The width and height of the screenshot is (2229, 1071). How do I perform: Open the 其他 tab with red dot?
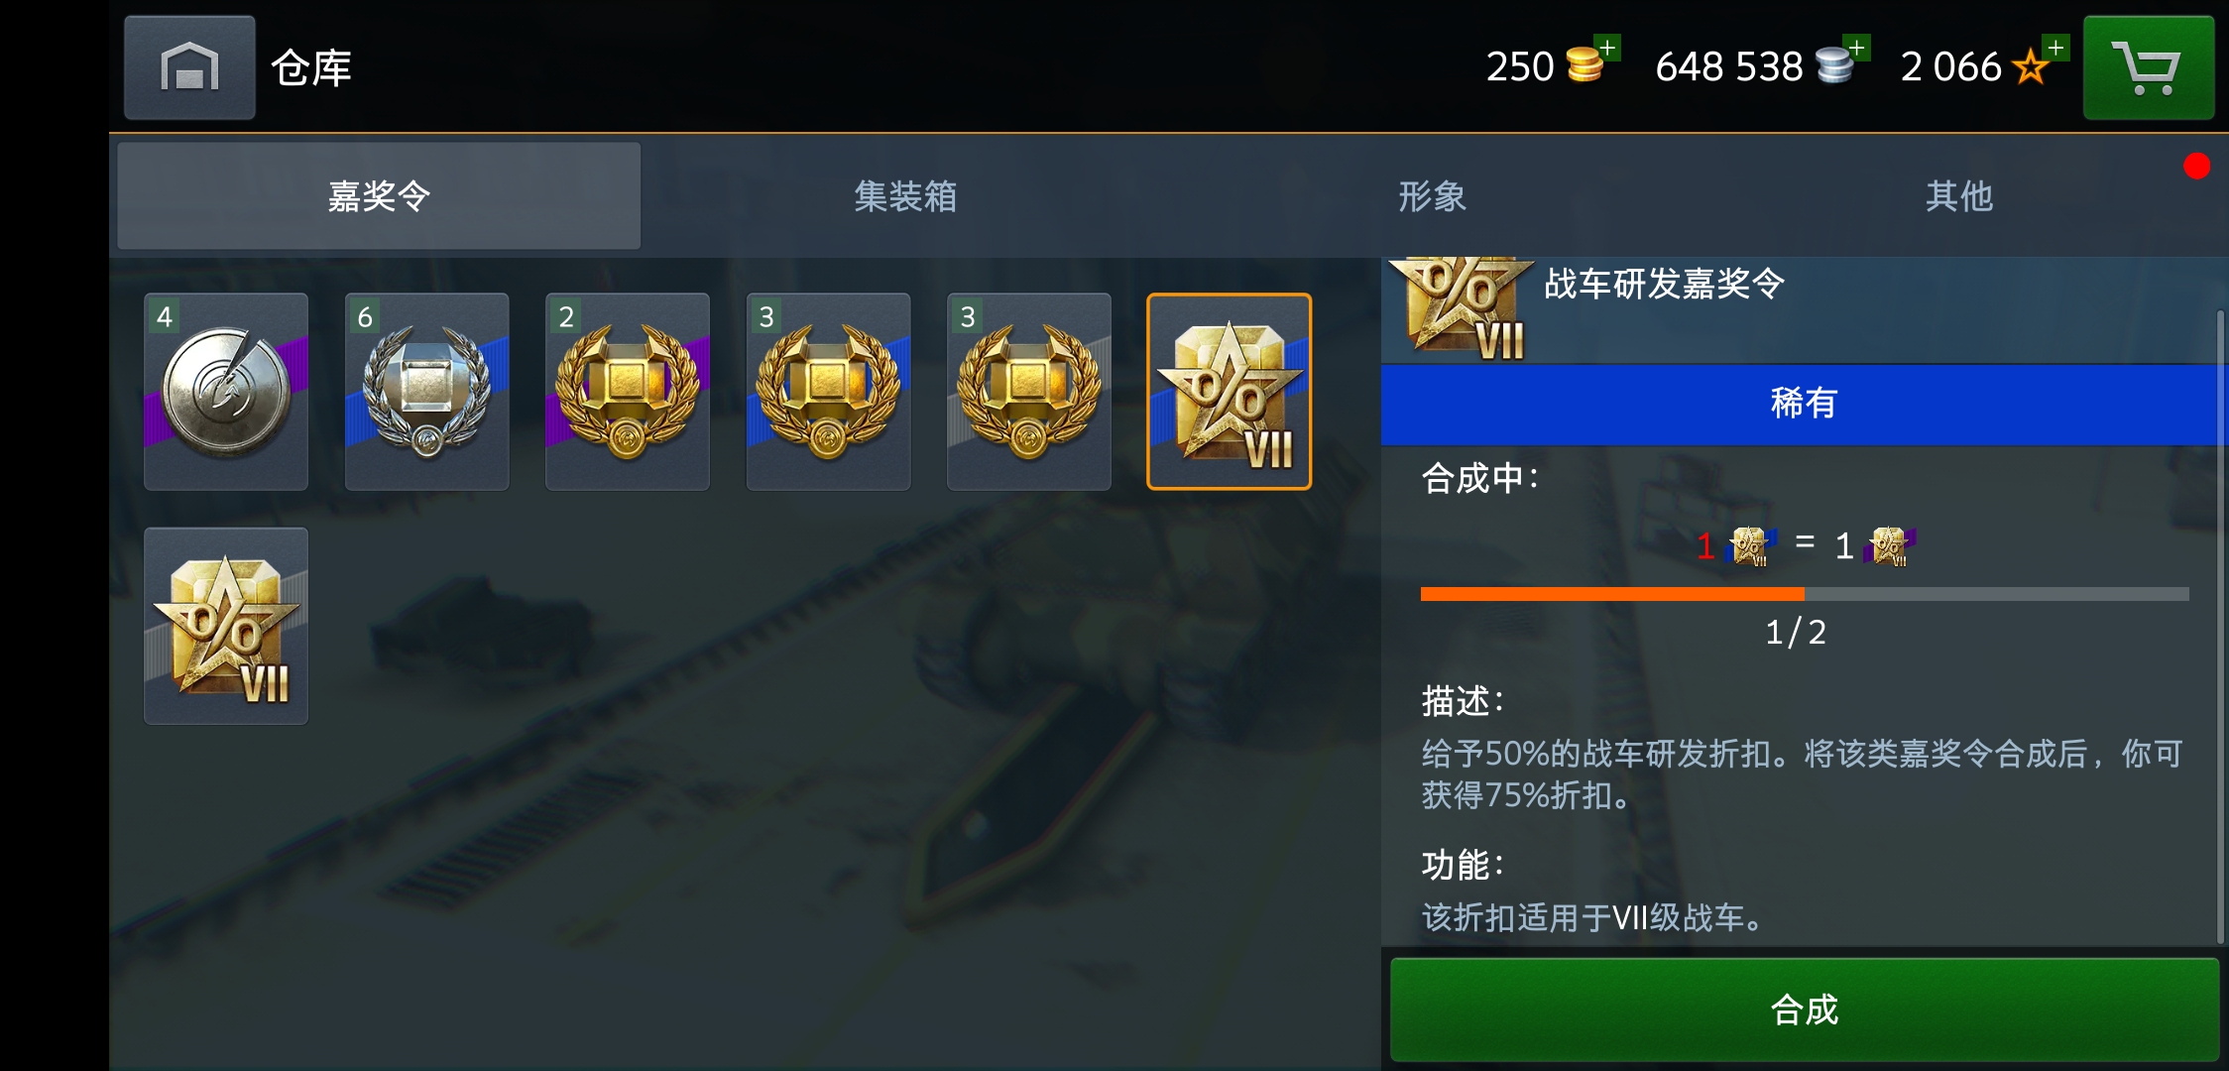pos(1959,195)
